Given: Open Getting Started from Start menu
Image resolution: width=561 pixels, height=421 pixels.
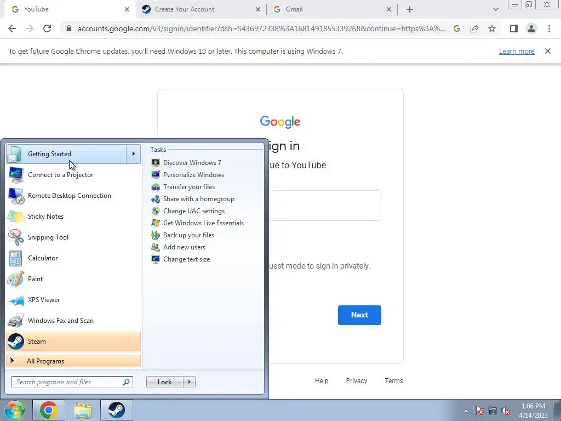Looking at the screenshot, I should click(x=66, y=154).
